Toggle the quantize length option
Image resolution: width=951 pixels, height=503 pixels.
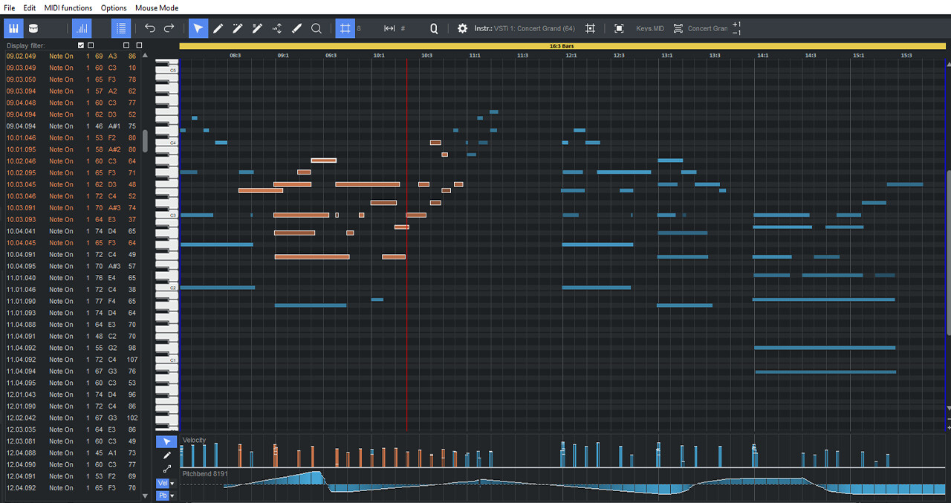pyautogui.click(x=389, y=28)
